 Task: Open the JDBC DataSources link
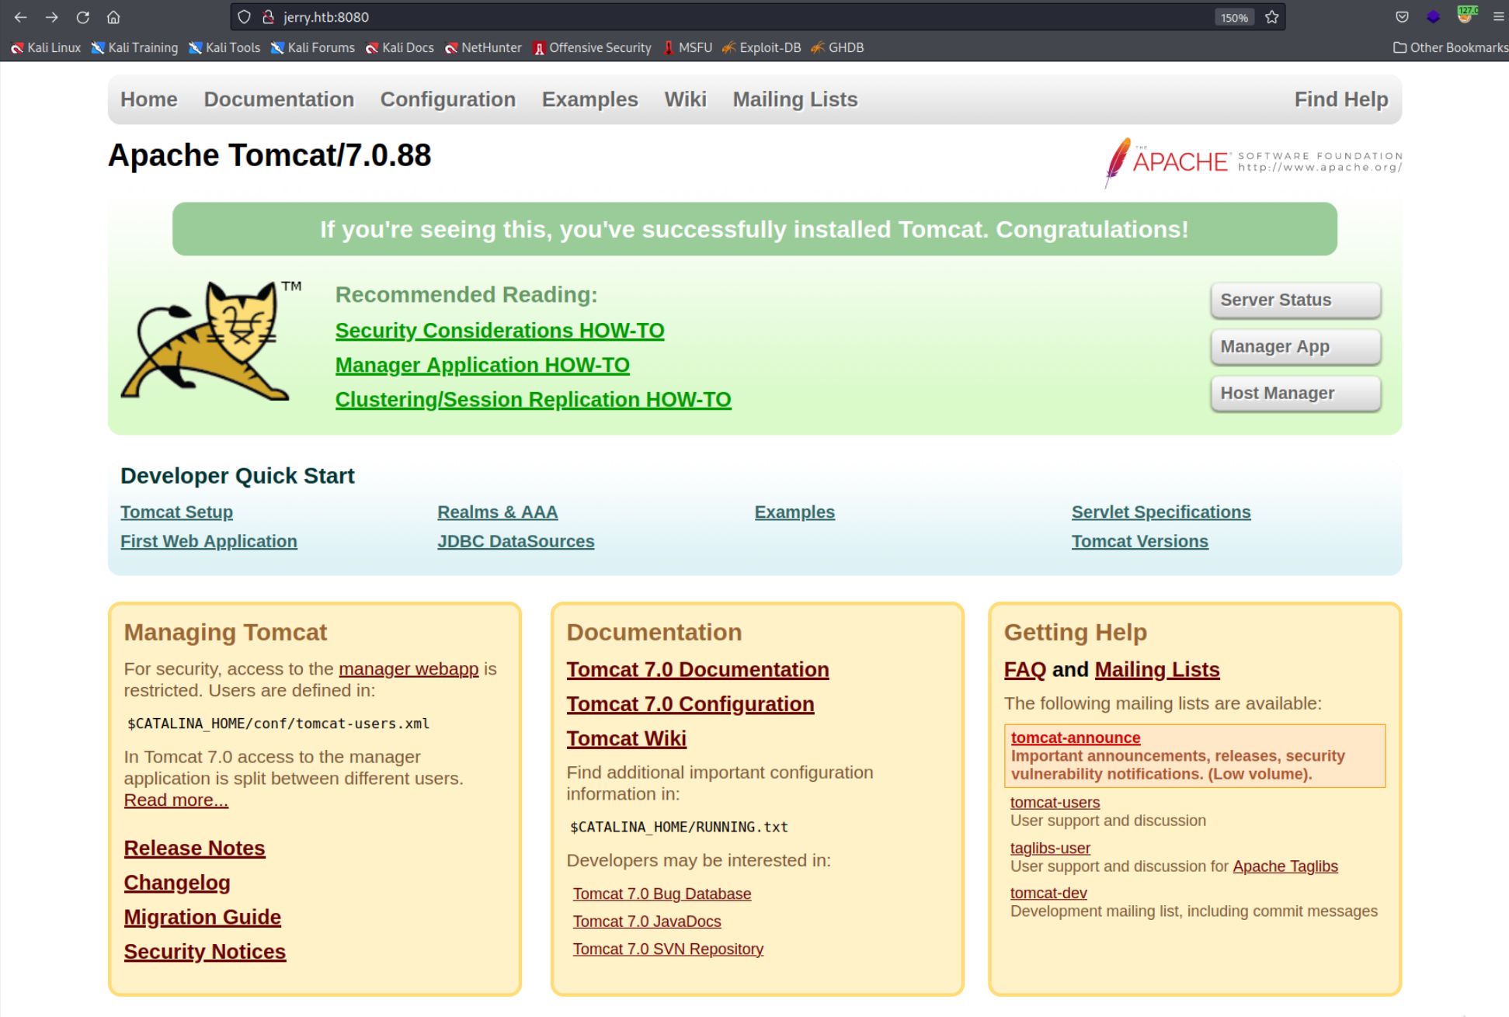(516, 541)
